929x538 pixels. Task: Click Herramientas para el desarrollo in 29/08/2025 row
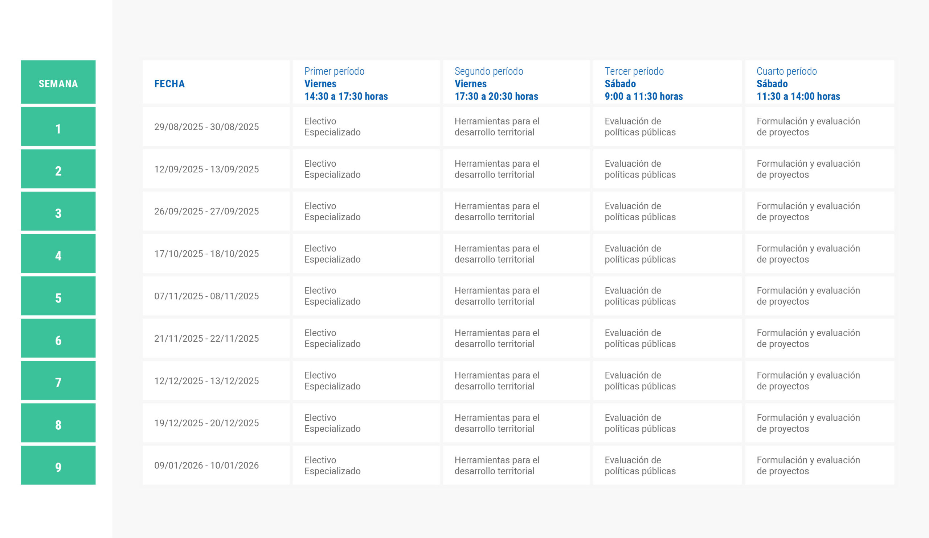[x=516, y=126]
